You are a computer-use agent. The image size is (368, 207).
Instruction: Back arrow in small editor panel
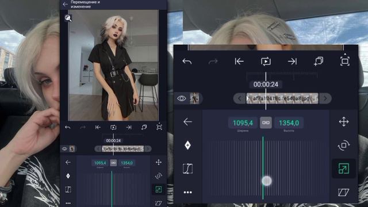pos(68,162)
